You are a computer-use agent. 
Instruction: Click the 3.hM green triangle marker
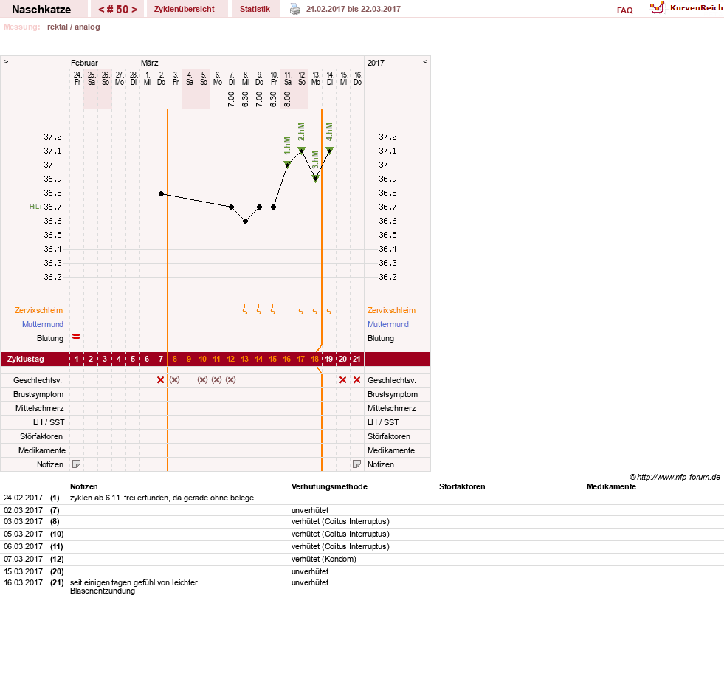[315, 178]
